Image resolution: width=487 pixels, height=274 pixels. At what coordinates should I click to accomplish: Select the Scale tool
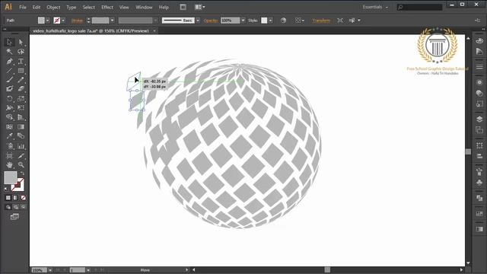21,98
